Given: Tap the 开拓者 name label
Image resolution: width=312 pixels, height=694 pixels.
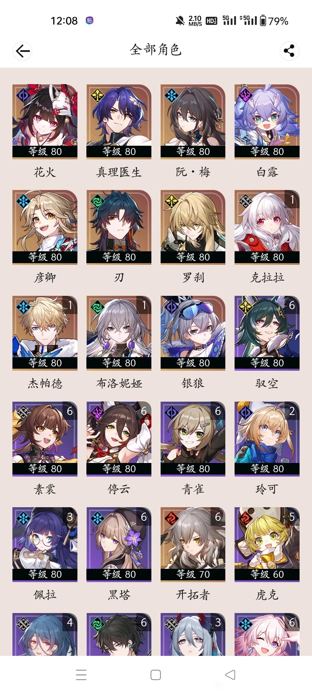Looking at the screenshot, I should coord(193,595).
